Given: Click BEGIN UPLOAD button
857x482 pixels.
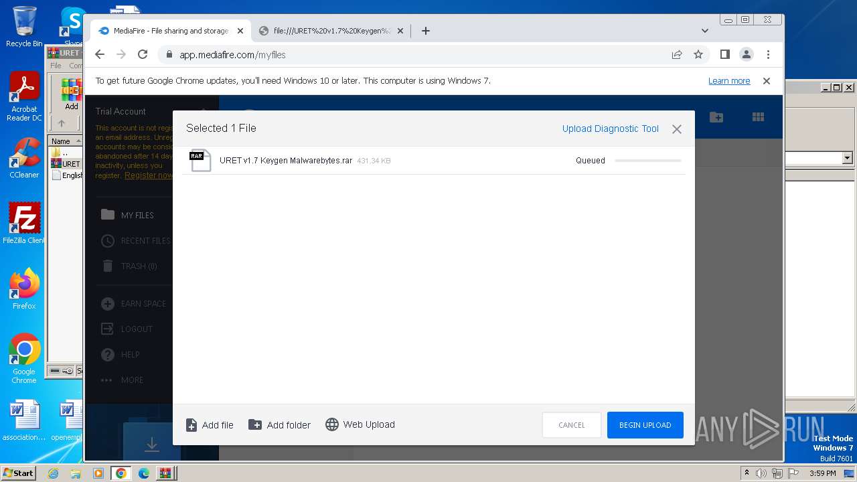Looking at the screenshot, I should pos(645,425).
